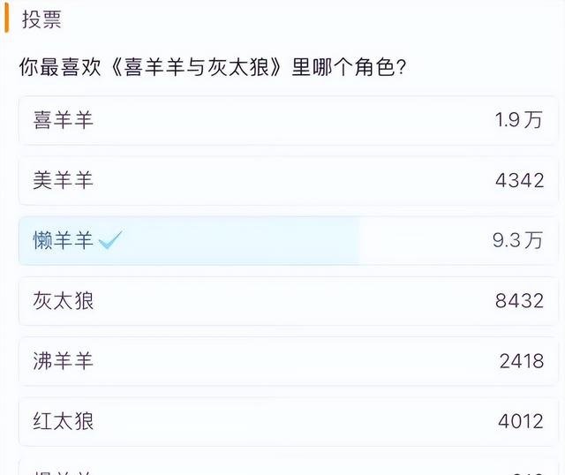Tap the 4342 vote count
565x475 pixels.
[520, 181]
